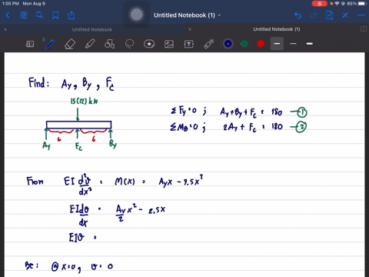Select the thin stroke width
This screenshot has width=369, height=277.
pos(294,44)
